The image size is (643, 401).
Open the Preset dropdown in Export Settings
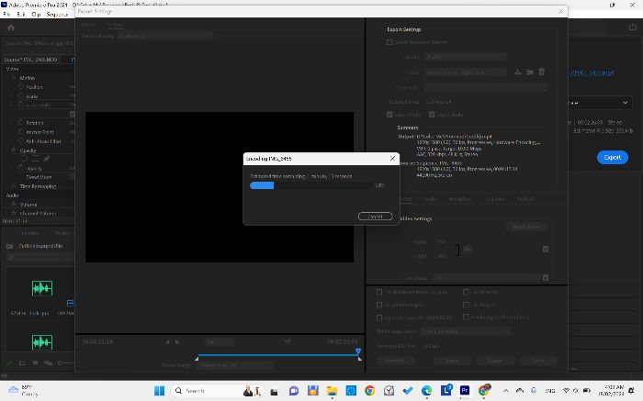click(x=466, y=72)
